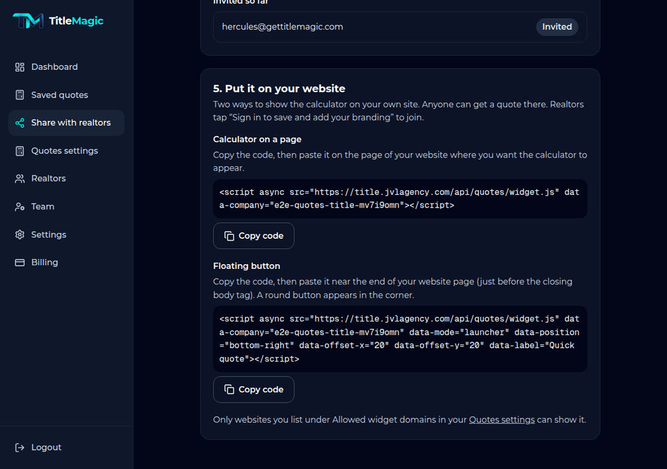Click the Calculator on a page script snippet
Screen dimensions: 667x469
pos(400,199)
